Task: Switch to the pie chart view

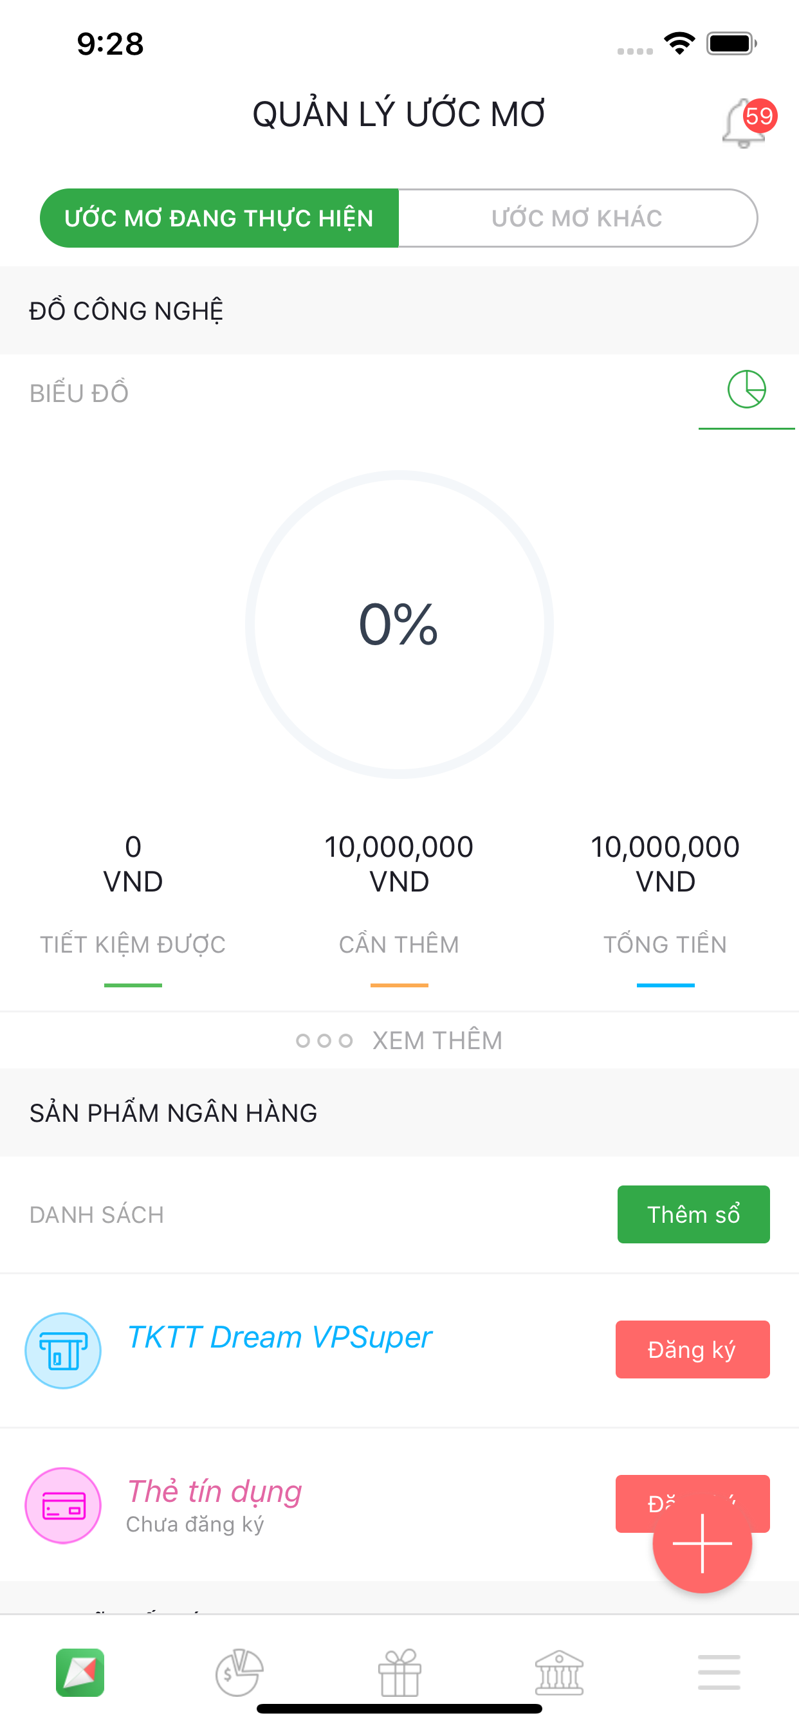Action: coord(746,390)
